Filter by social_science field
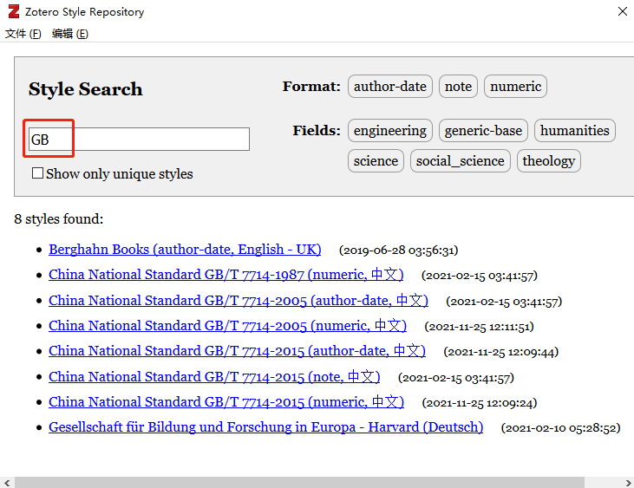Image resolution: width=634 pixels, height=488 pixels. pyautogui.click(x=461, y=160)
